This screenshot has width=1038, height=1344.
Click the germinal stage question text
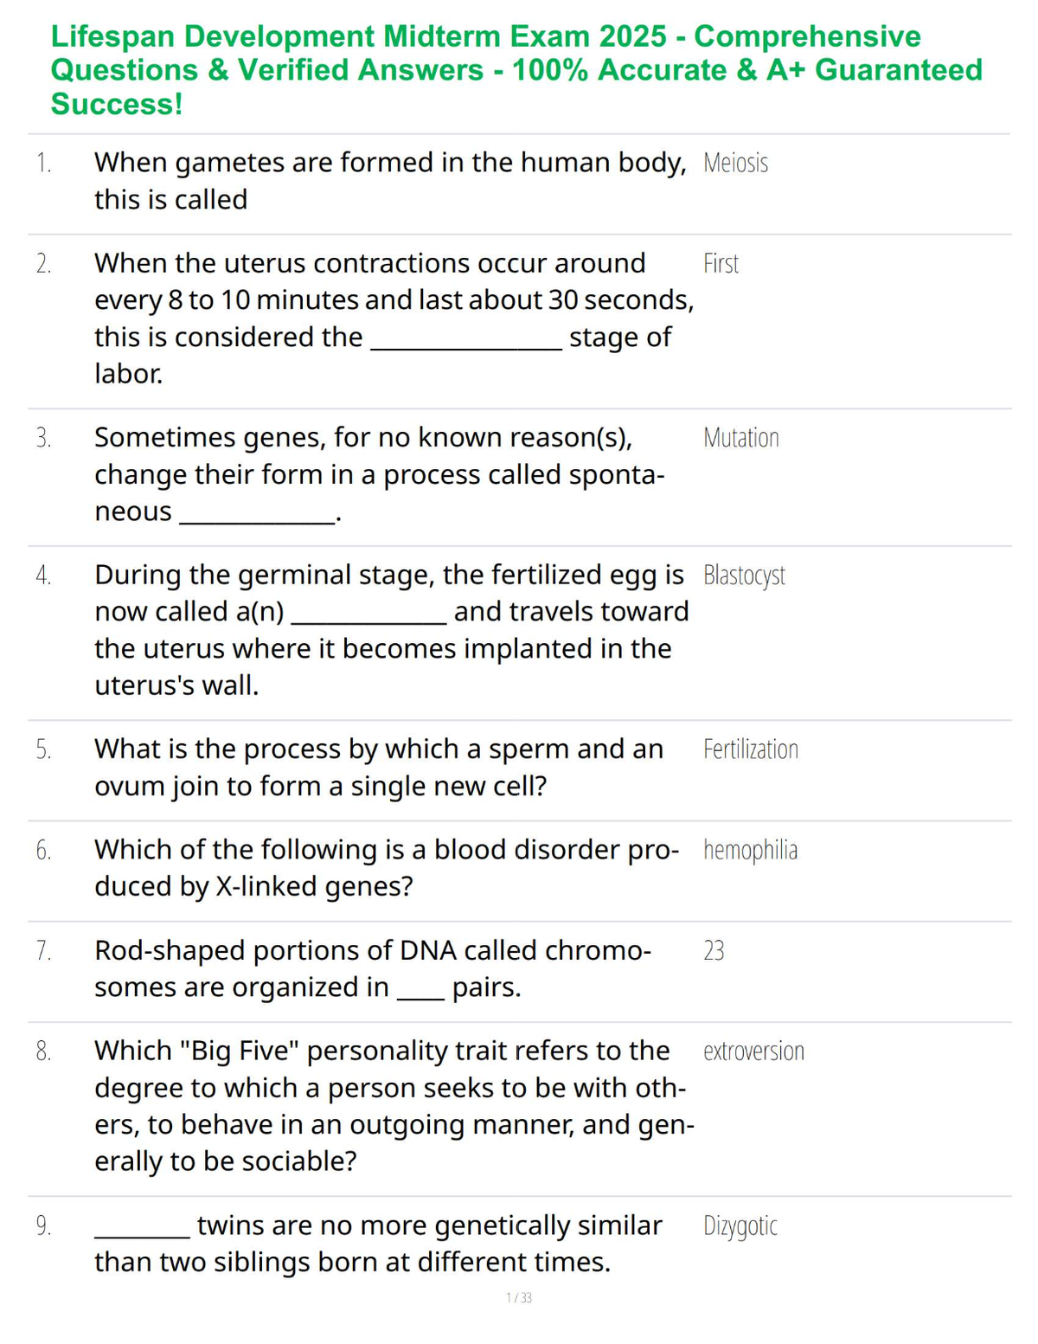392,630
